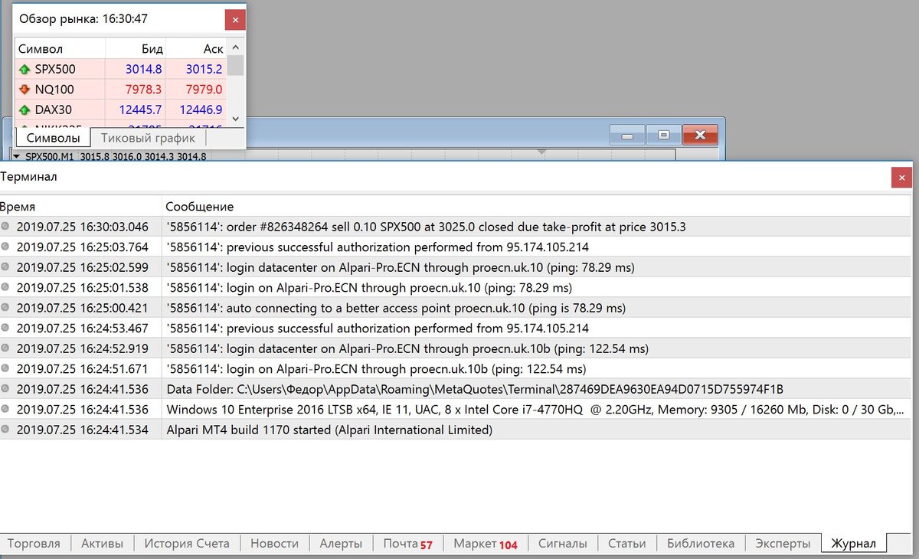The width and height of the screenshot is (919, 559).
Task: Select the login datacenter proecn.uk.10b log message
Action: pos(407,348)
